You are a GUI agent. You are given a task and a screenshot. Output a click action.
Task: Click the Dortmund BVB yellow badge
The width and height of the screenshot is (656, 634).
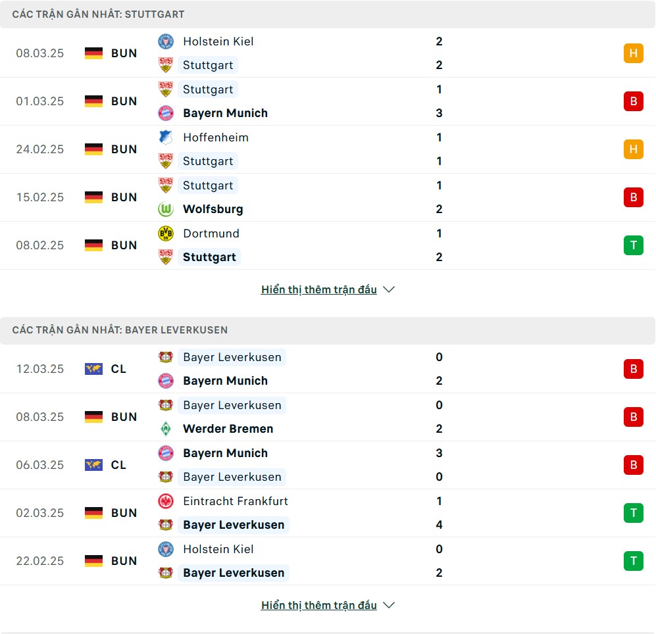(x=166, y=233)
